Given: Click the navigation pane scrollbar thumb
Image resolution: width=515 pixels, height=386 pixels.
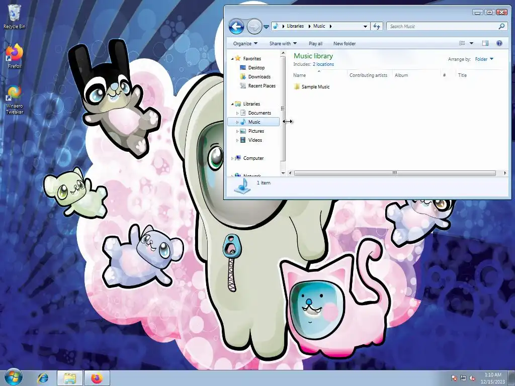Looking at the screenshot, I should (x=283, y=109).
